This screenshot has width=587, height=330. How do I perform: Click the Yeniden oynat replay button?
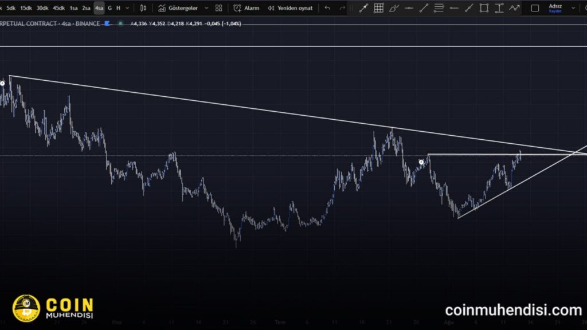[x=290, y=8]
